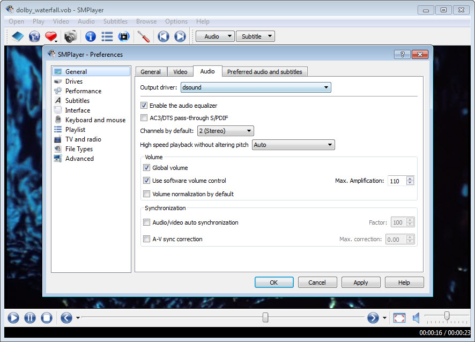Take a screenshot with camera icon
The width and height of the screenshot is (475, 342).
tap(71, 36)
